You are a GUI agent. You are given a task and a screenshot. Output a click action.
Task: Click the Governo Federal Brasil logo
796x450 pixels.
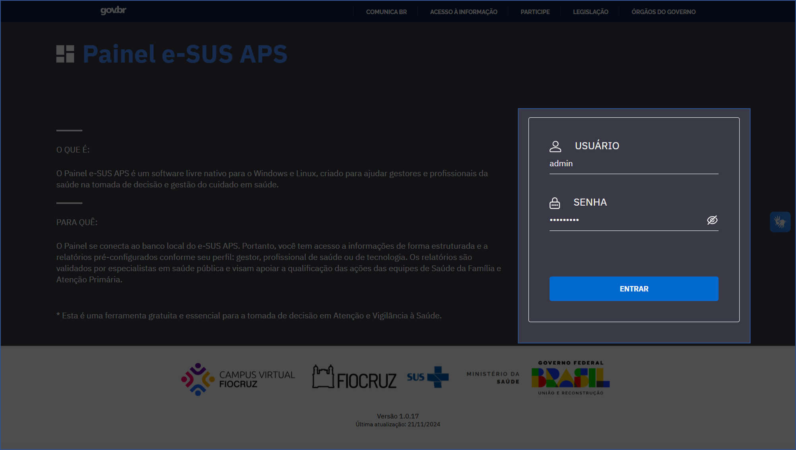[571, 377]
